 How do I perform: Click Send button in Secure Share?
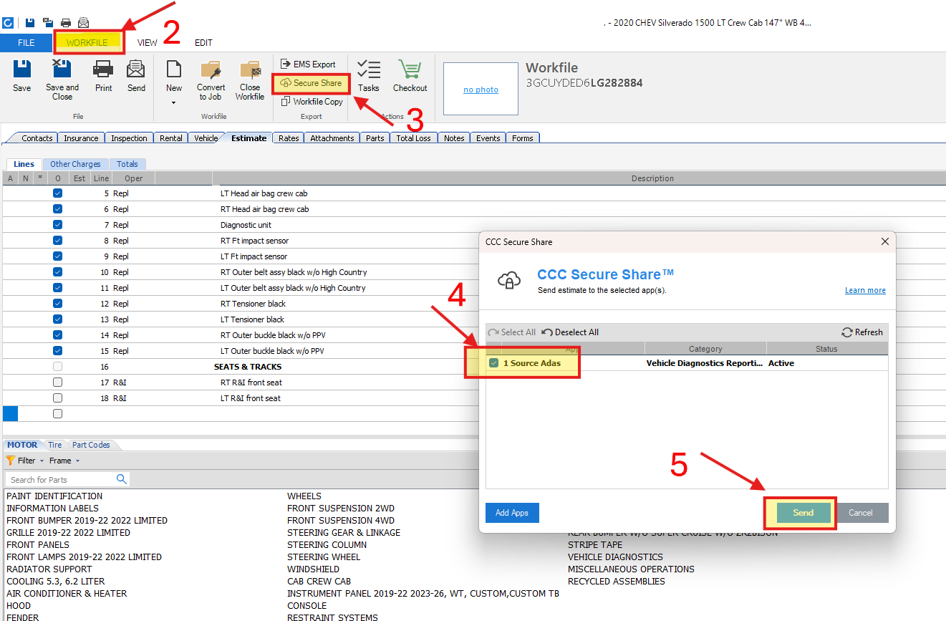click(803, 513)
